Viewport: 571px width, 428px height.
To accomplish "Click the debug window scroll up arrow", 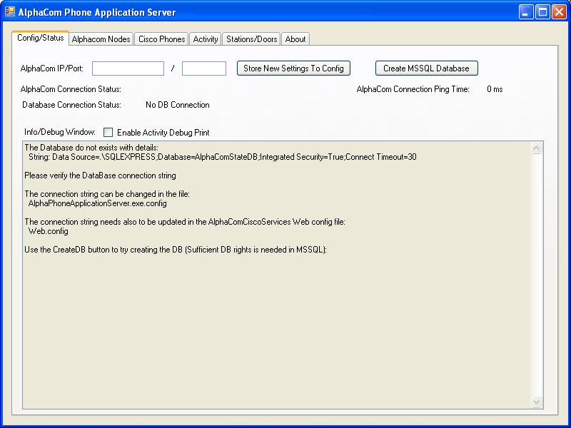I will 537,148.
